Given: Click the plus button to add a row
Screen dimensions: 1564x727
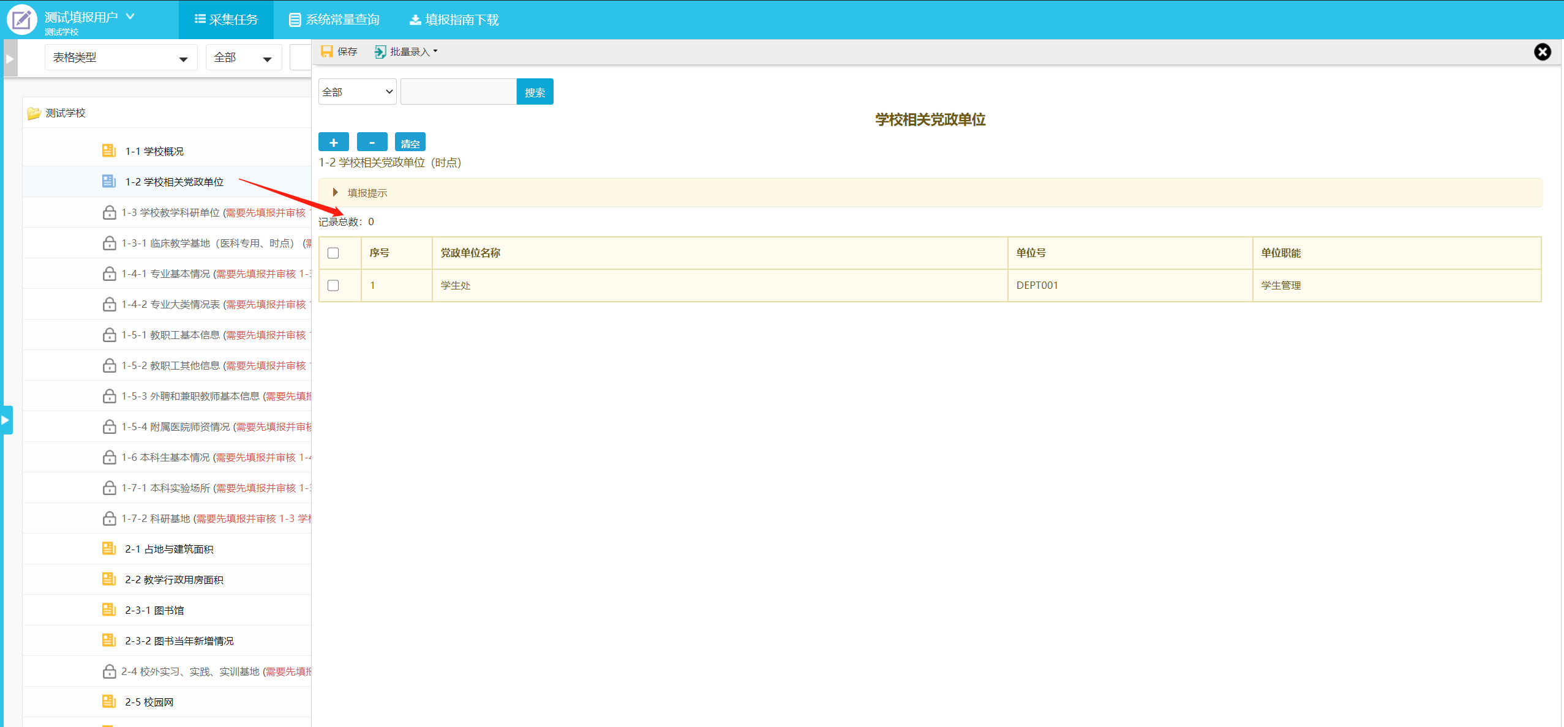Looking at the screenshot, I should point(333,142).
